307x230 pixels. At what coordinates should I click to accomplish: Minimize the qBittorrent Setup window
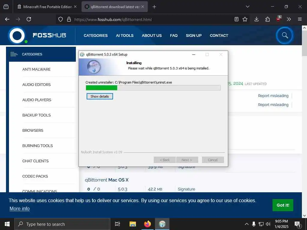click(194, 55)
